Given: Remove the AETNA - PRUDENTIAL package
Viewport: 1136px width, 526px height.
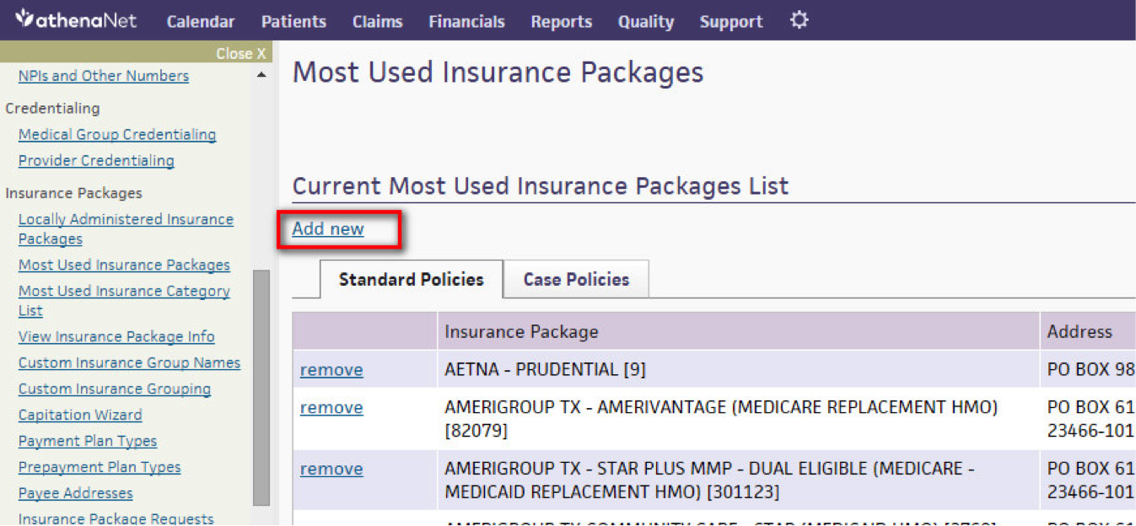Looking at the screenshot, I should coord(331,369).
